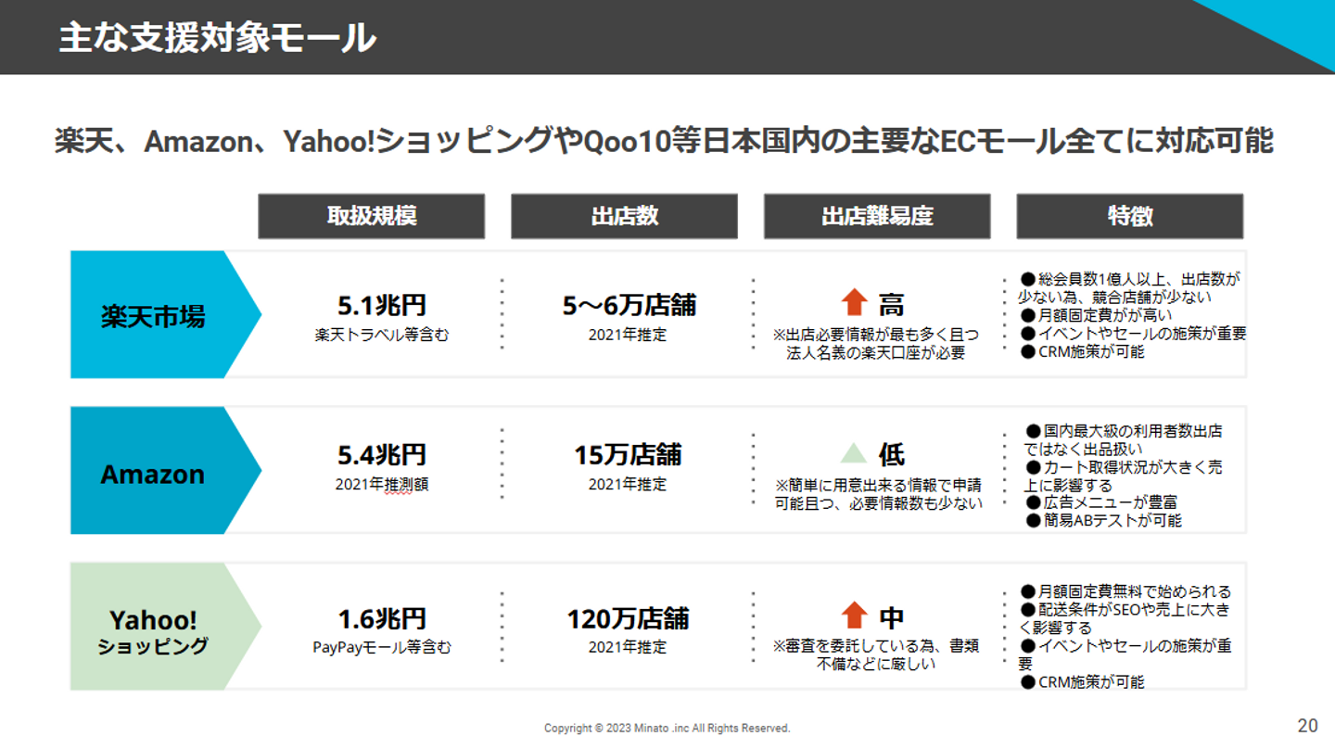This screenshot has width=1335, height=749.
Task: Click the 取扱規模 column header
Action: coord(372,216)
